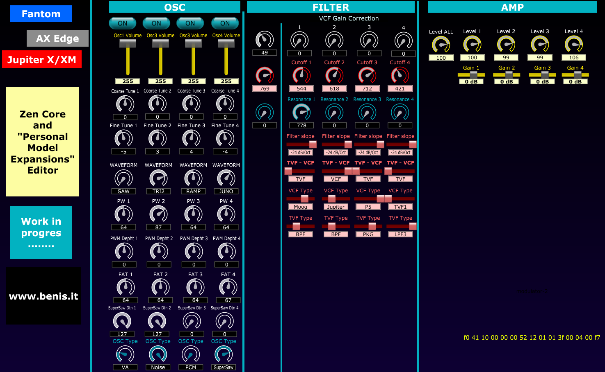
Task: Click the Fine Tune 4 knob
Action: coord(225,138)
